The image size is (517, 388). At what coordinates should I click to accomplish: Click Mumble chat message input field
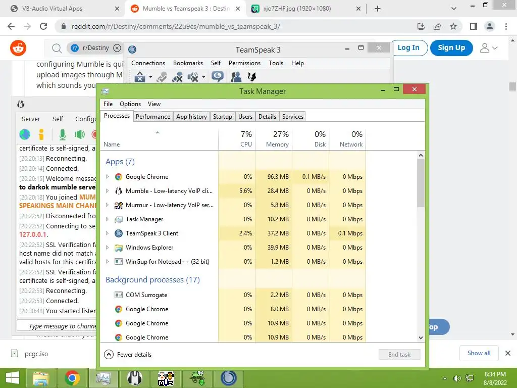[56, 326]
